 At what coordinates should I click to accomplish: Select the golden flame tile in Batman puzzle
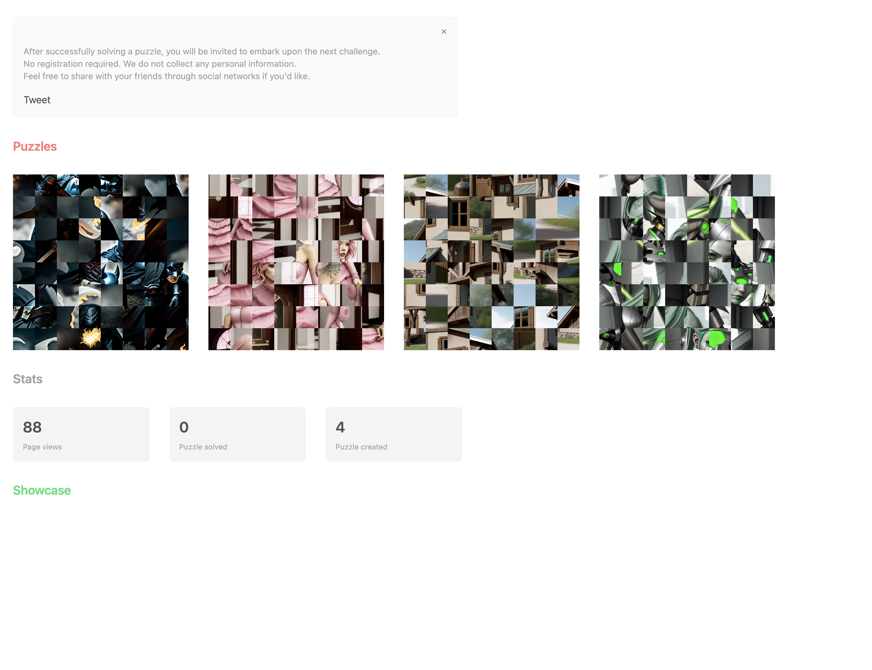(90, 339)
